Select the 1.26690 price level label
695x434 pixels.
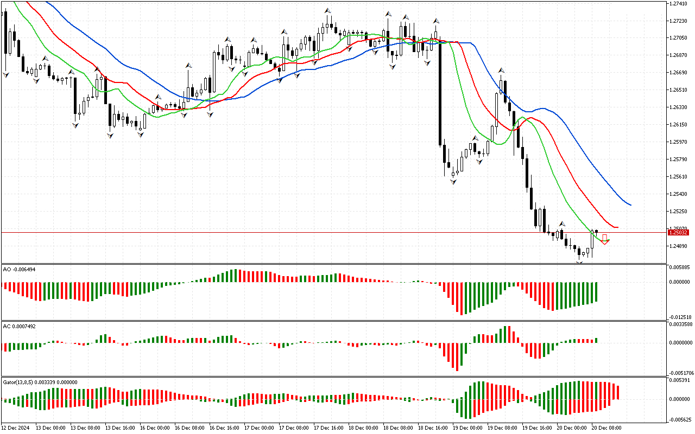tap(679, 73)
